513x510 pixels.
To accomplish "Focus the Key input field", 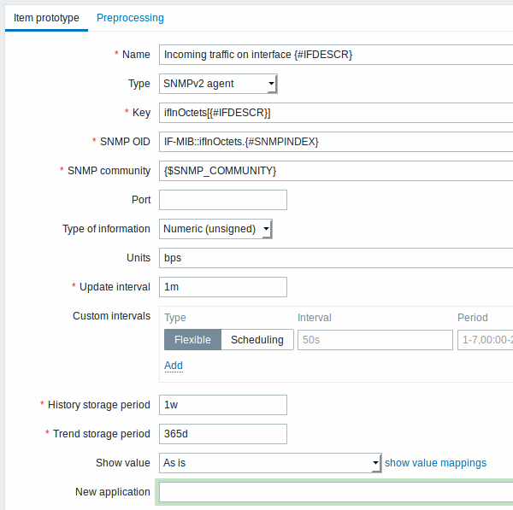I will tap(336, 113).
